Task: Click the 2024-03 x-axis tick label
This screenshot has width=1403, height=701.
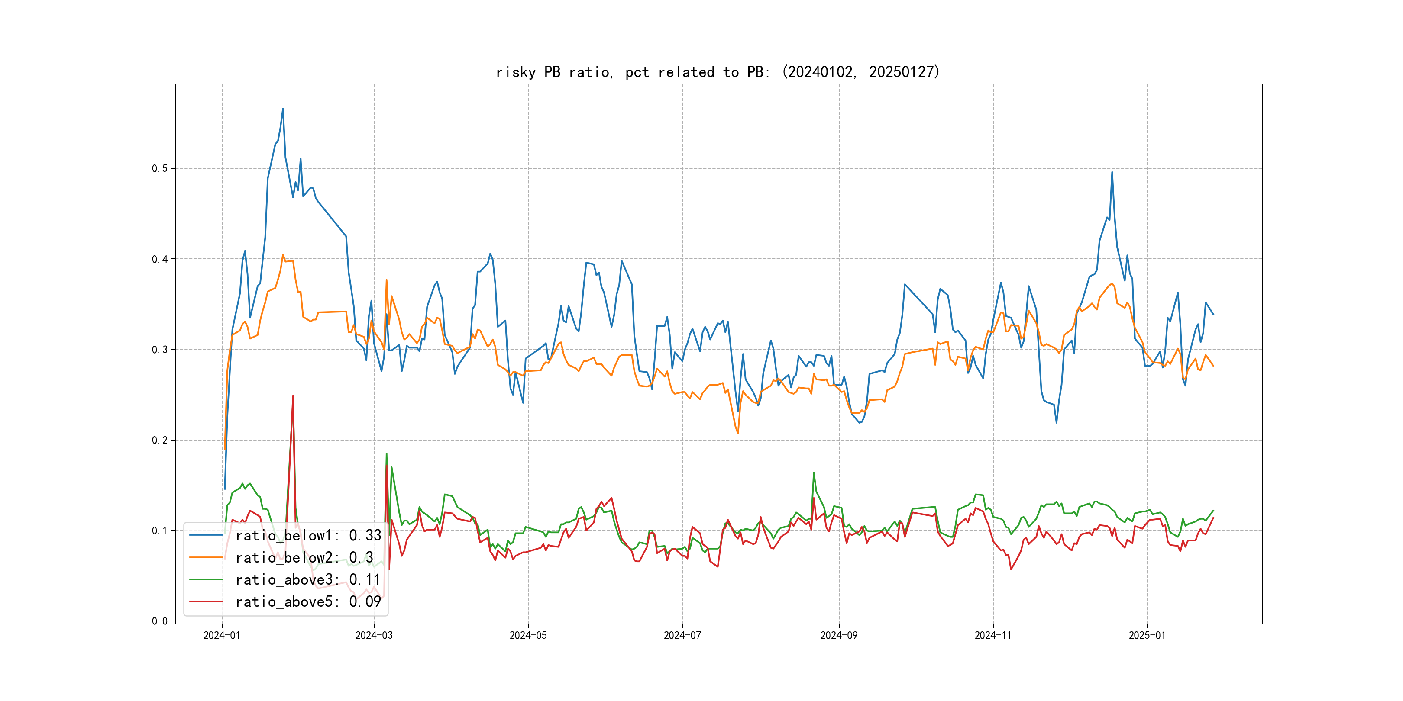Action: (374, 635)
